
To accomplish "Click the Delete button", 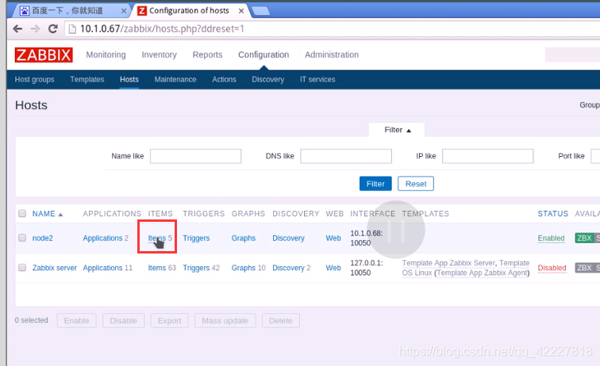I will point(281,321).
